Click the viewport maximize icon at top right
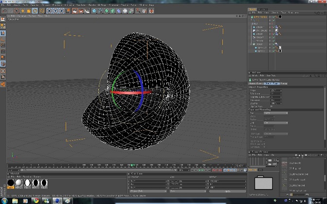Image resolution: width=327 pixels, height=204 pixels. click(245, 16)
